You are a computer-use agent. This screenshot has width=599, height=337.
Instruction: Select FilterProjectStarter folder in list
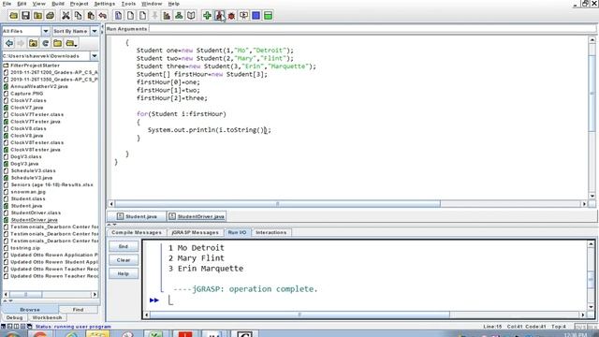[x=35, y=66]
